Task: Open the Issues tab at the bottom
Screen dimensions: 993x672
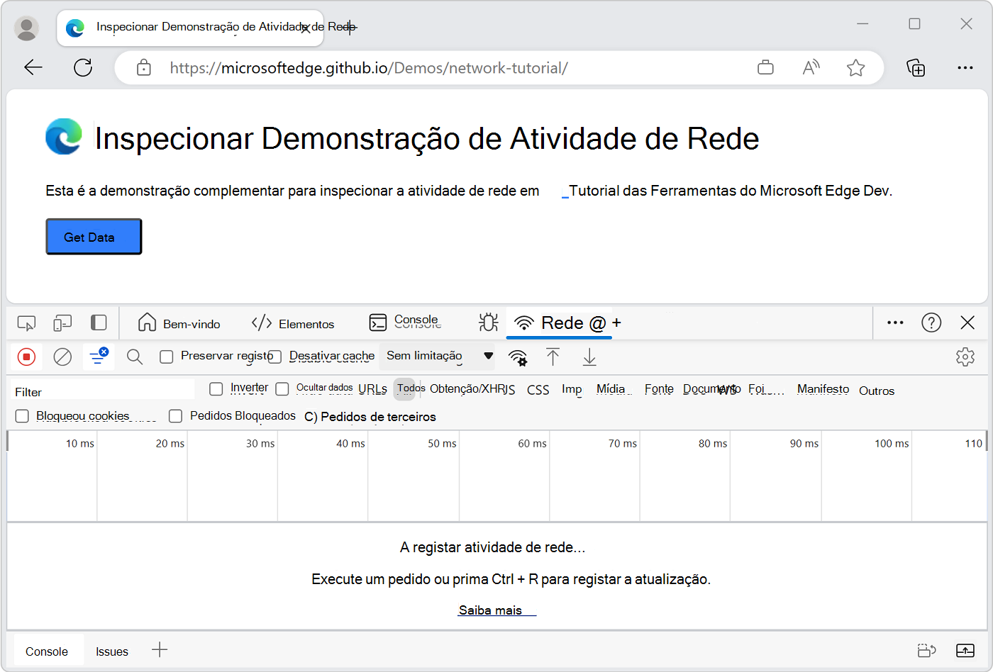Action: tap(111, 650)
